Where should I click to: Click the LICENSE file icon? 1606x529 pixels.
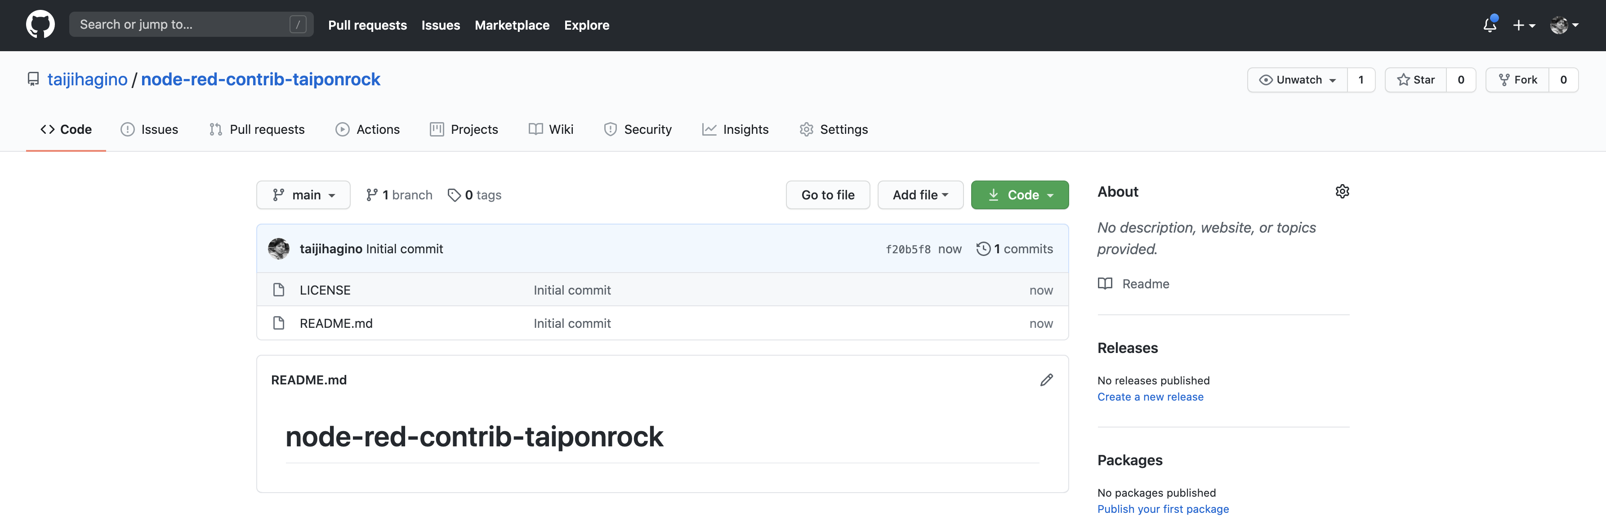(279, 290)
